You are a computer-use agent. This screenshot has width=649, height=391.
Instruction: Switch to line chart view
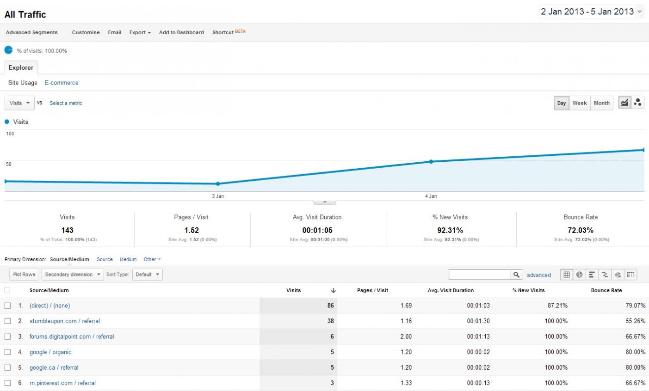coord(624,103)
